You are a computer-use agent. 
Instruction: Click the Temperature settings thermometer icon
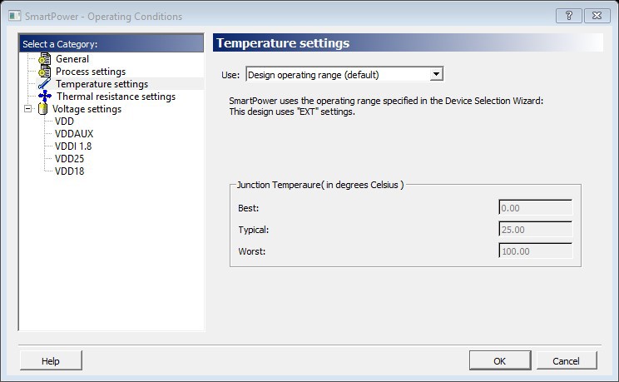pos(44,84)
